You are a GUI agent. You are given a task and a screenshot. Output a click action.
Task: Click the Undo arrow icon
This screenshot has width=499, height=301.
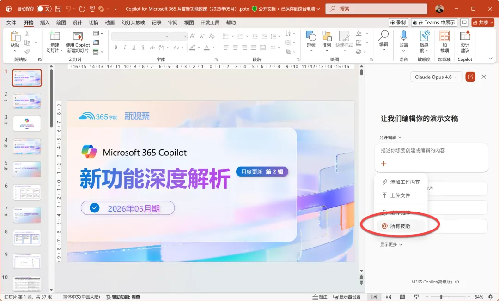[68, 9]
